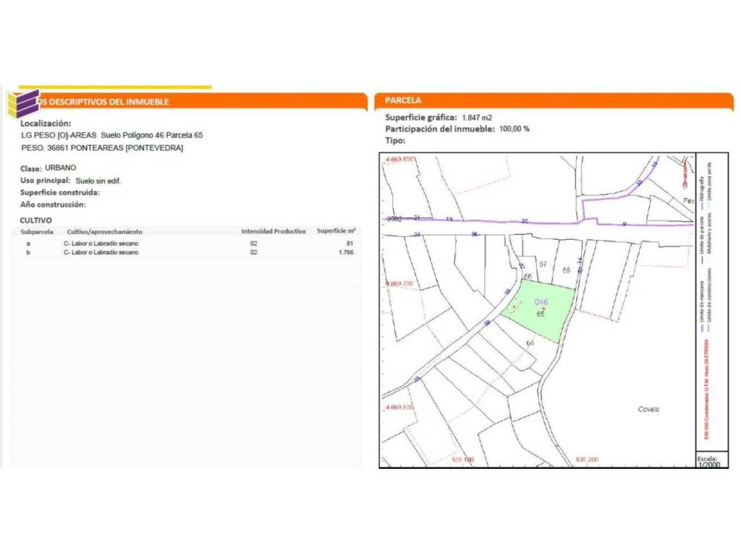Click the Escala 1/2000 scale box
This screenshot has width=741, height=555.
pyautogui.click(x=708, y=462)
